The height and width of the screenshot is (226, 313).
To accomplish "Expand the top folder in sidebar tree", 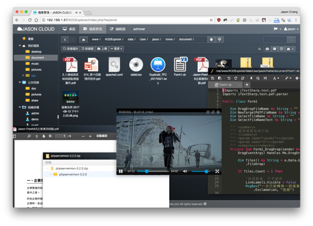I will click(23, 76).
